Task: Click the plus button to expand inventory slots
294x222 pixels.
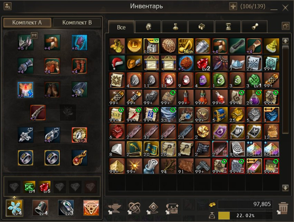Action: pyautogui.click(x=233, y=7)
